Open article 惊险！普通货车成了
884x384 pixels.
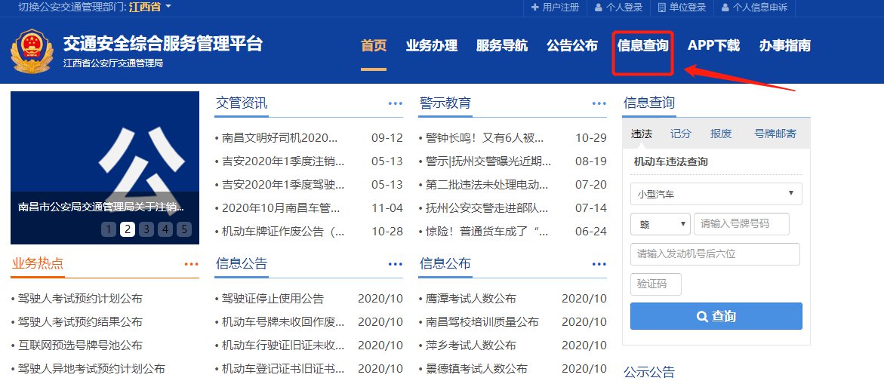(486, 232)
